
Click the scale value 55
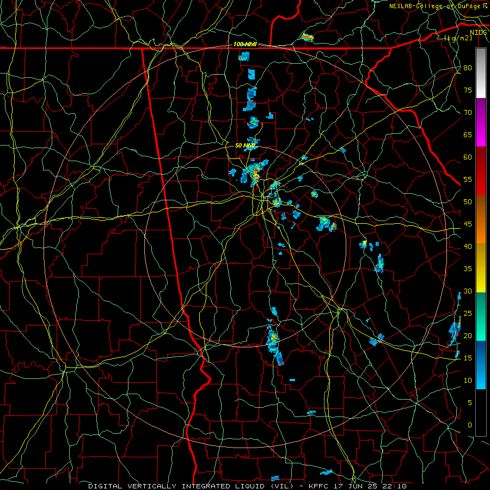[x=468, y=179]
